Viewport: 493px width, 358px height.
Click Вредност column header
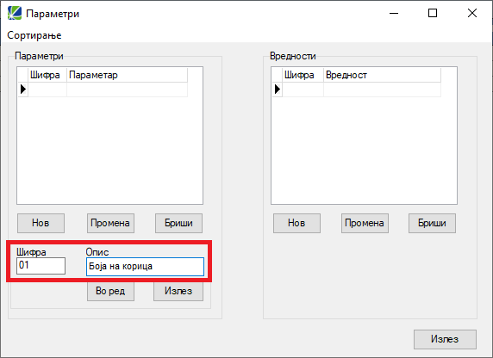(x=382, y=75)
